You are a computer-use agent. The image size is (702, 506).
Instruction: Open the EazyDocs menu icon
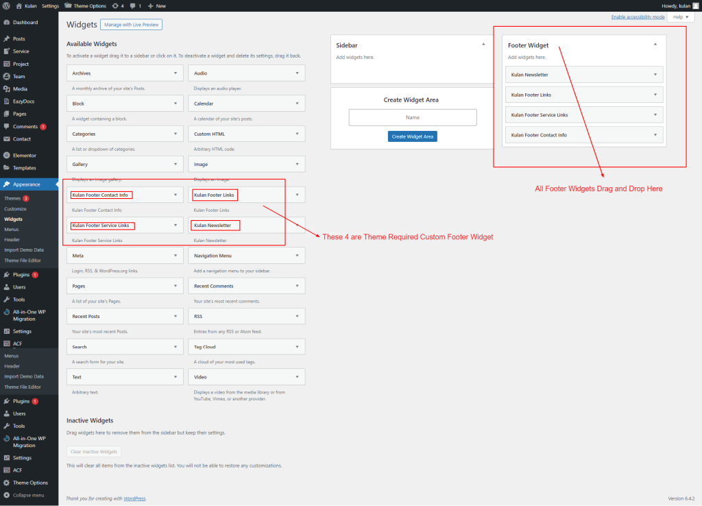tap(6, 101)
